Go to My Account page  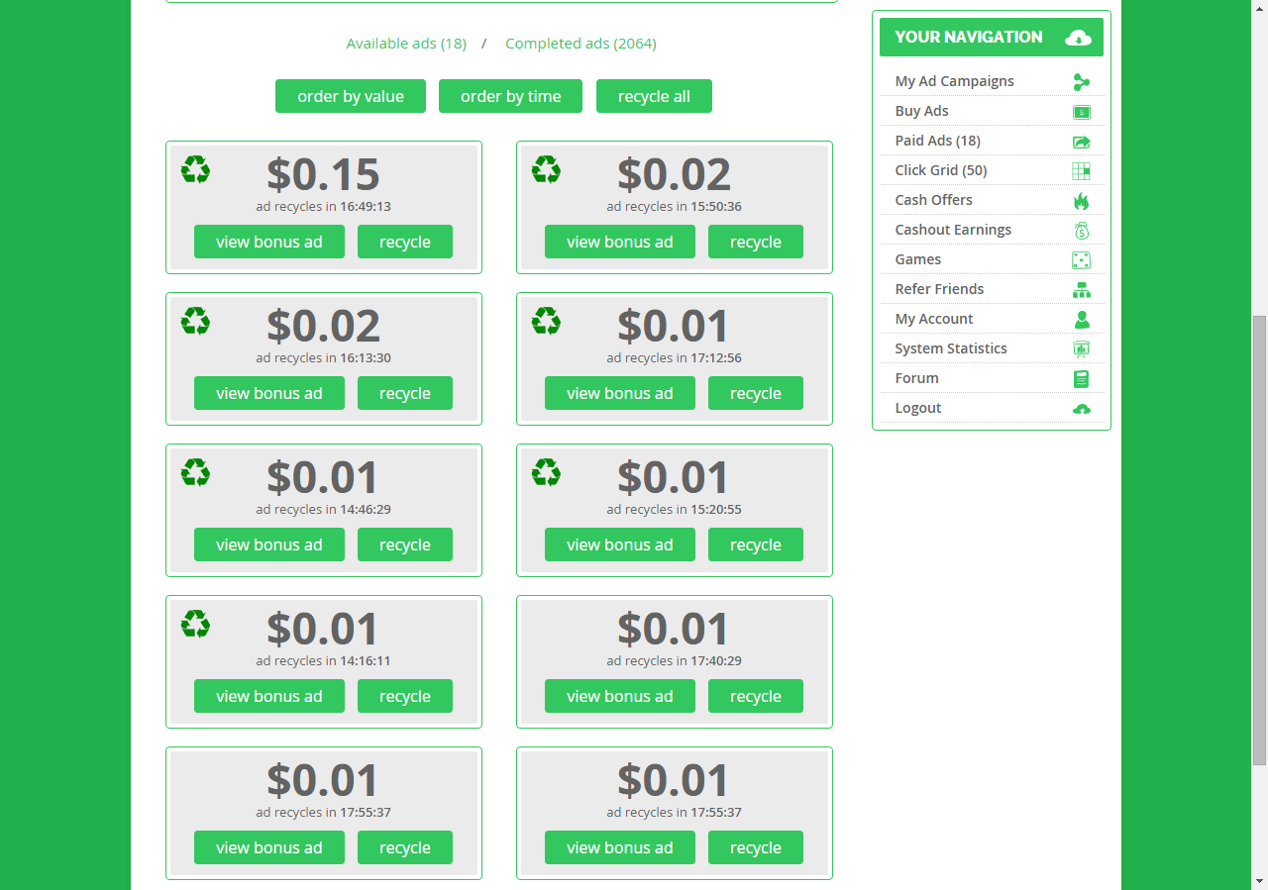pos(933,319)
